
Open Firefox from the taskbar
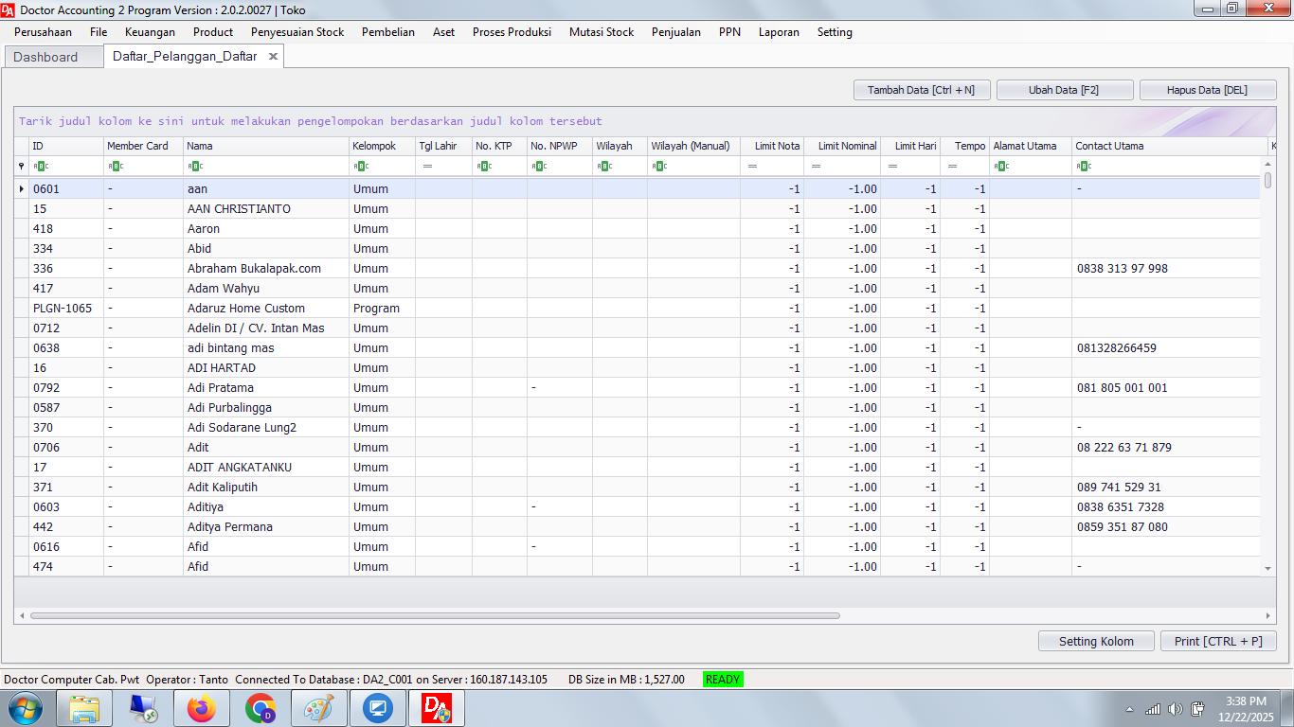201,708
